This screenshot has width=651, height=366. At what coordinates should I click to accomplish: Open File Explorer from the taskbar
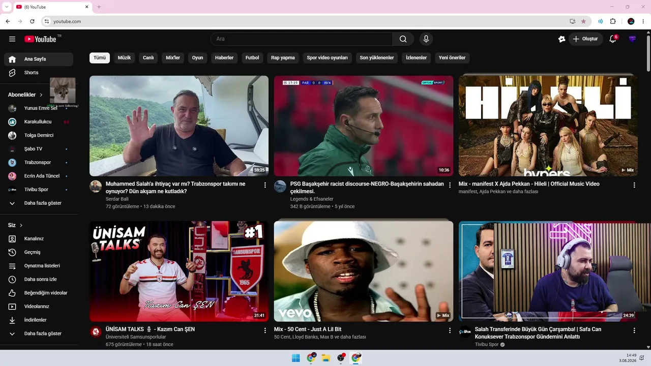coord(325,358)
